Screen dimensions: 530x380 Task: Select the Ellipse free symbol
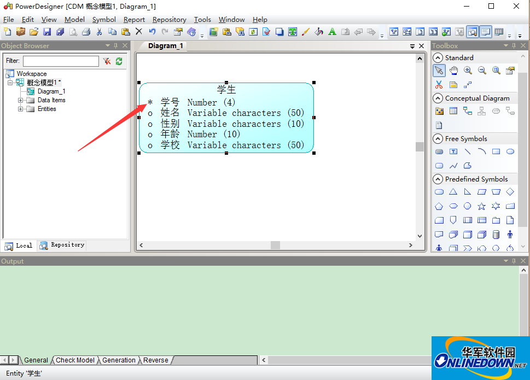tap(510, 151)
